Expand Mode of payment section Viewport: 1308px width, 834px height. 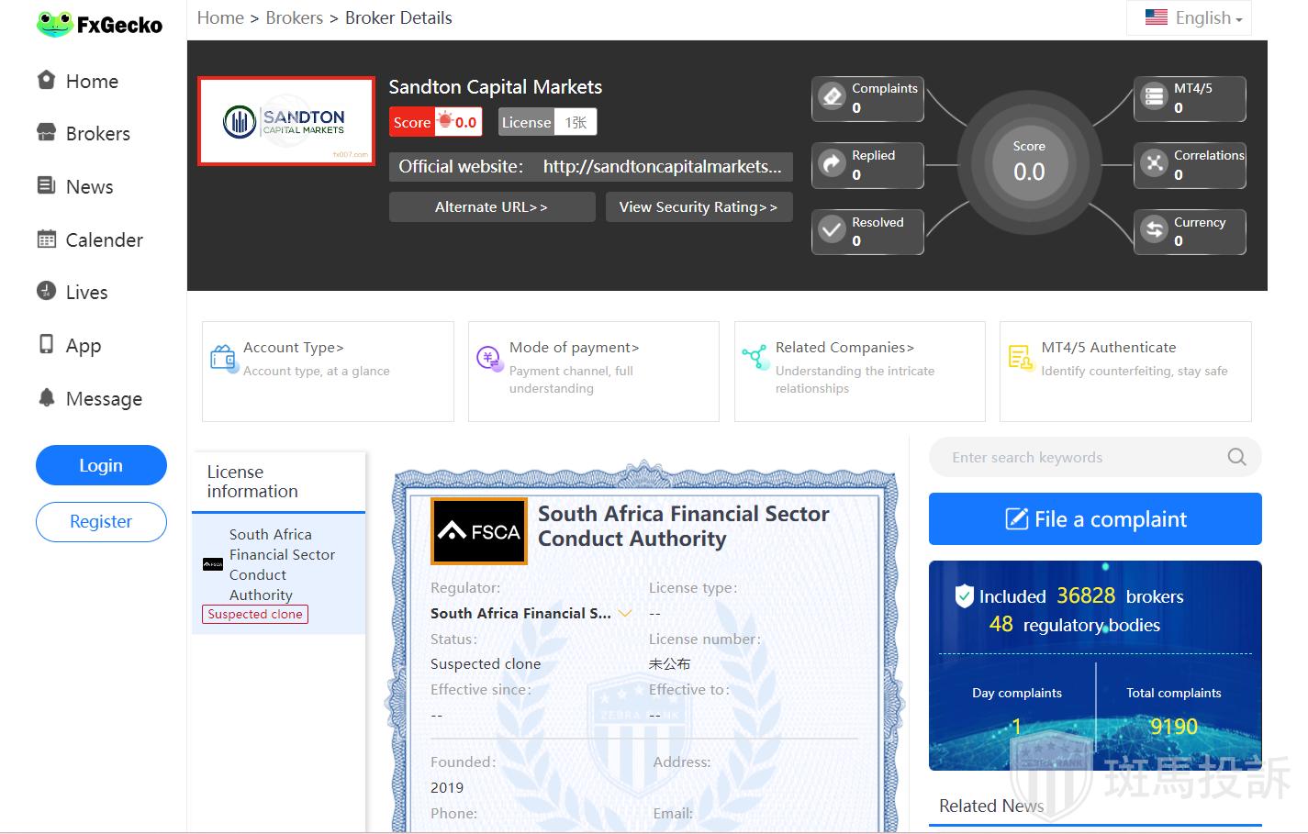[x=574, y=348]
